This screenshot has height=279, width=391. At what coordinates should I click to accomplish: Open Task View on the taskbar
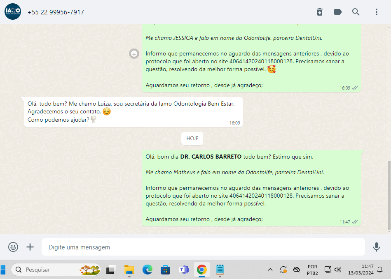click(111, 270)
